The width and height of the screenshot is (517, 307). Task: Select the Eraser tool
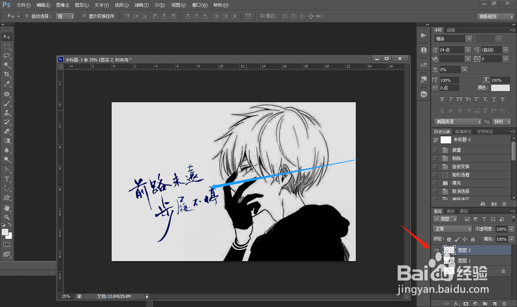coord(7,131)
